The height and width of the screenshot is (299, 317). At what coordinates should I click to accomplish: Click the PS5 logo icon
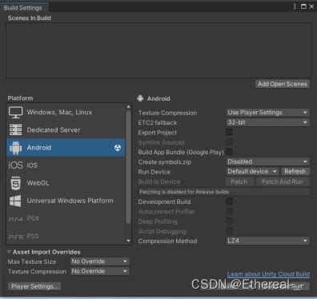[15, 237]
